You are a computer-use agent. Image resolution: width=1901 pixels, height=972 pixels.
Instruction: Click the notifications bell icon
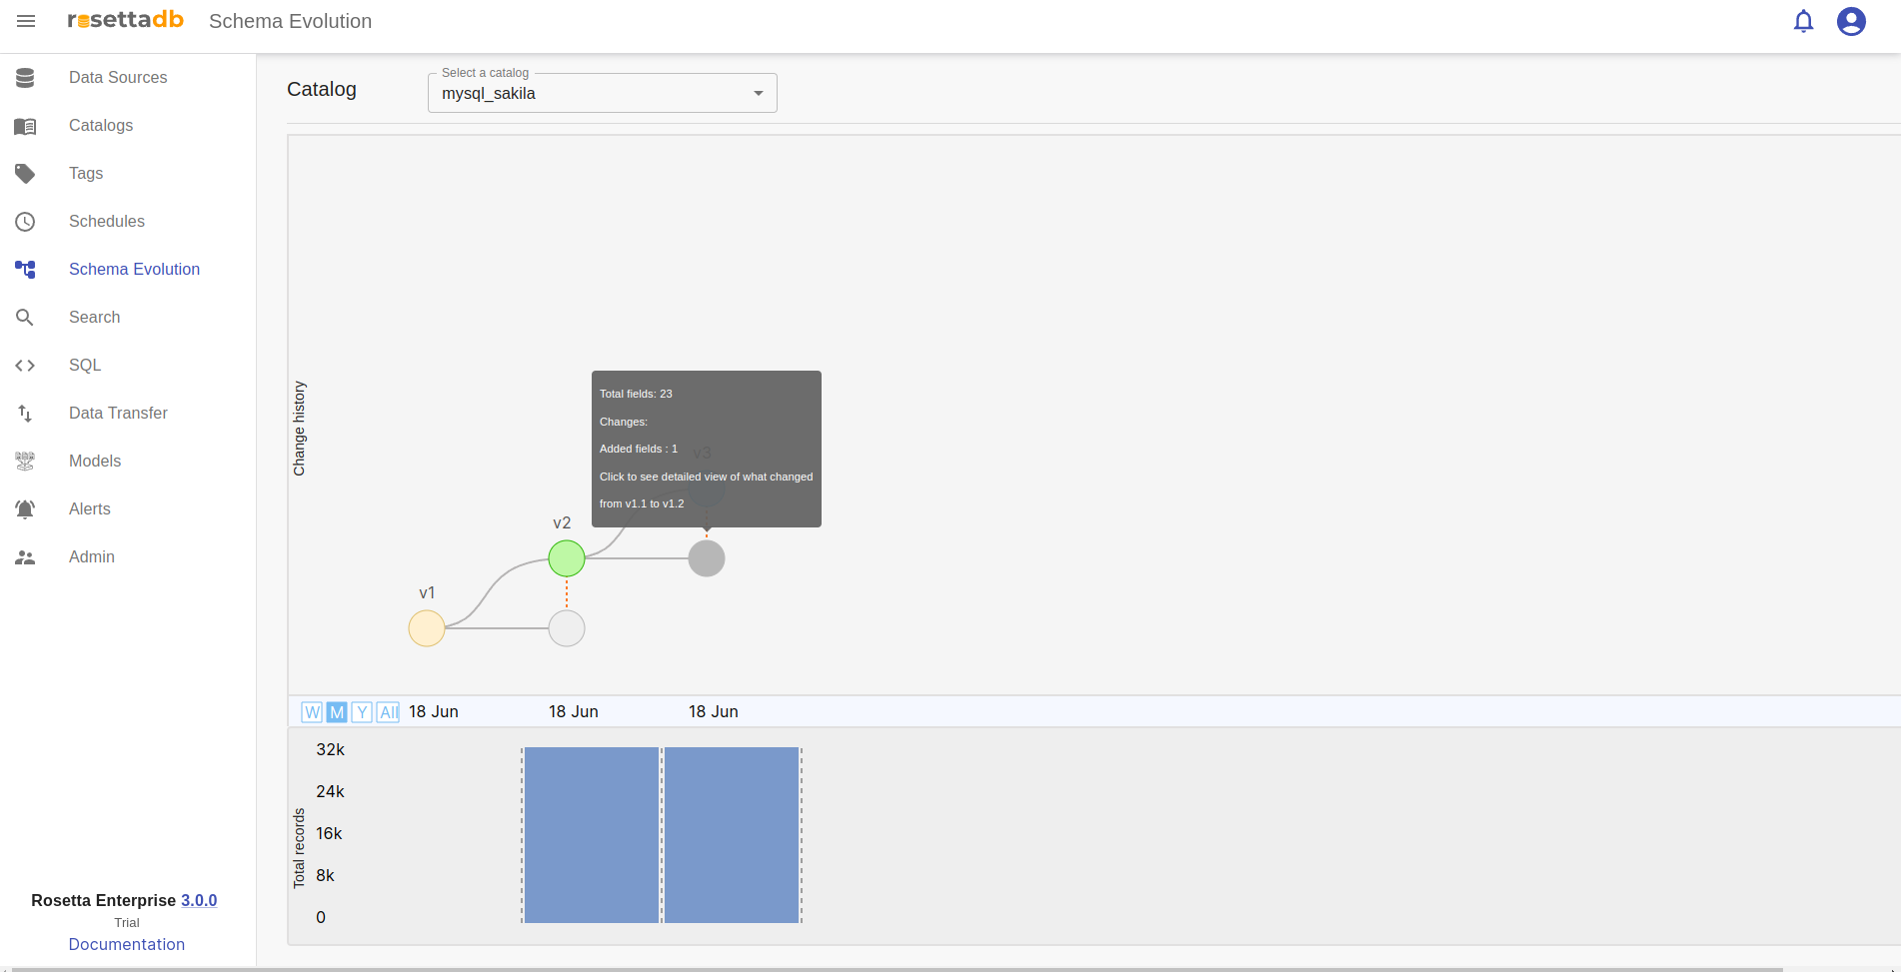(x=1803, y=21)
